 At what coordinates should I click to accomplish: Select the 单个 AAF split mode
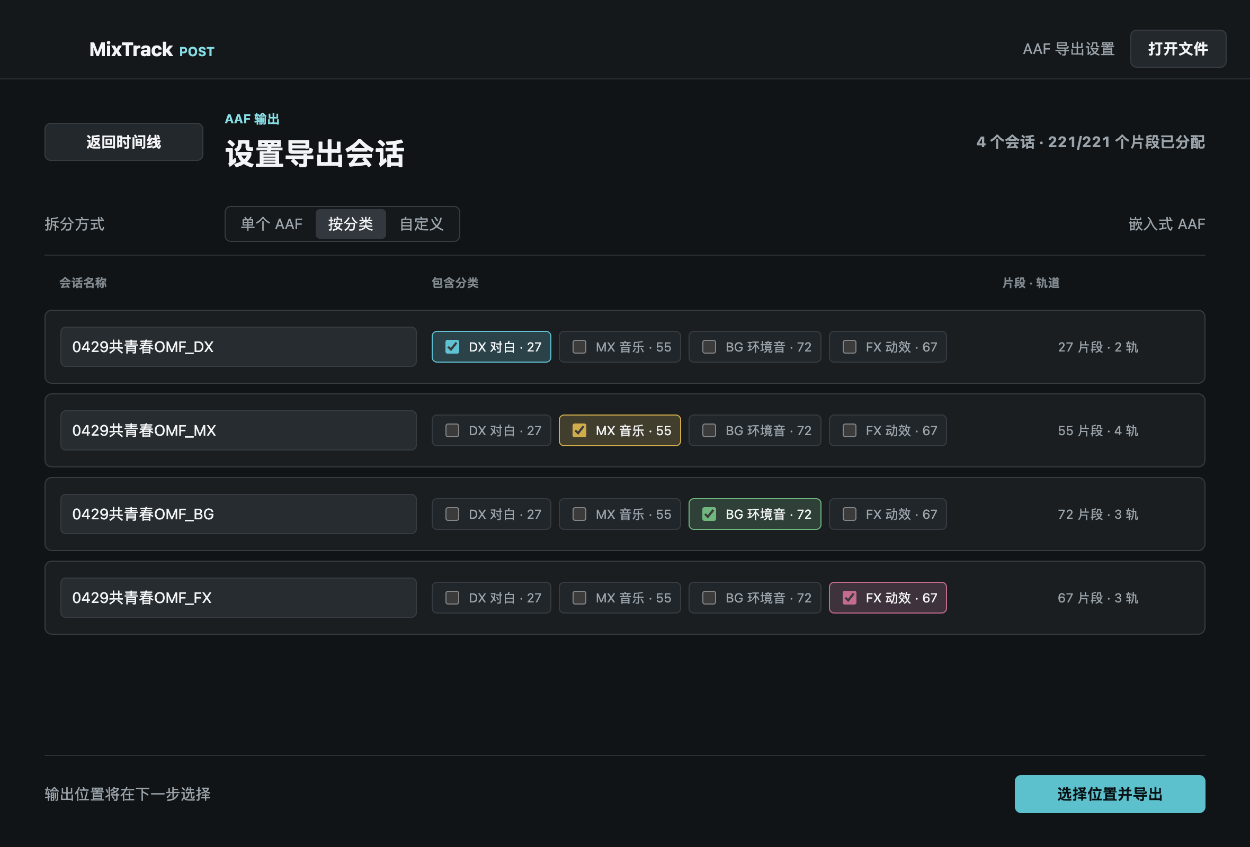point(271,224)
